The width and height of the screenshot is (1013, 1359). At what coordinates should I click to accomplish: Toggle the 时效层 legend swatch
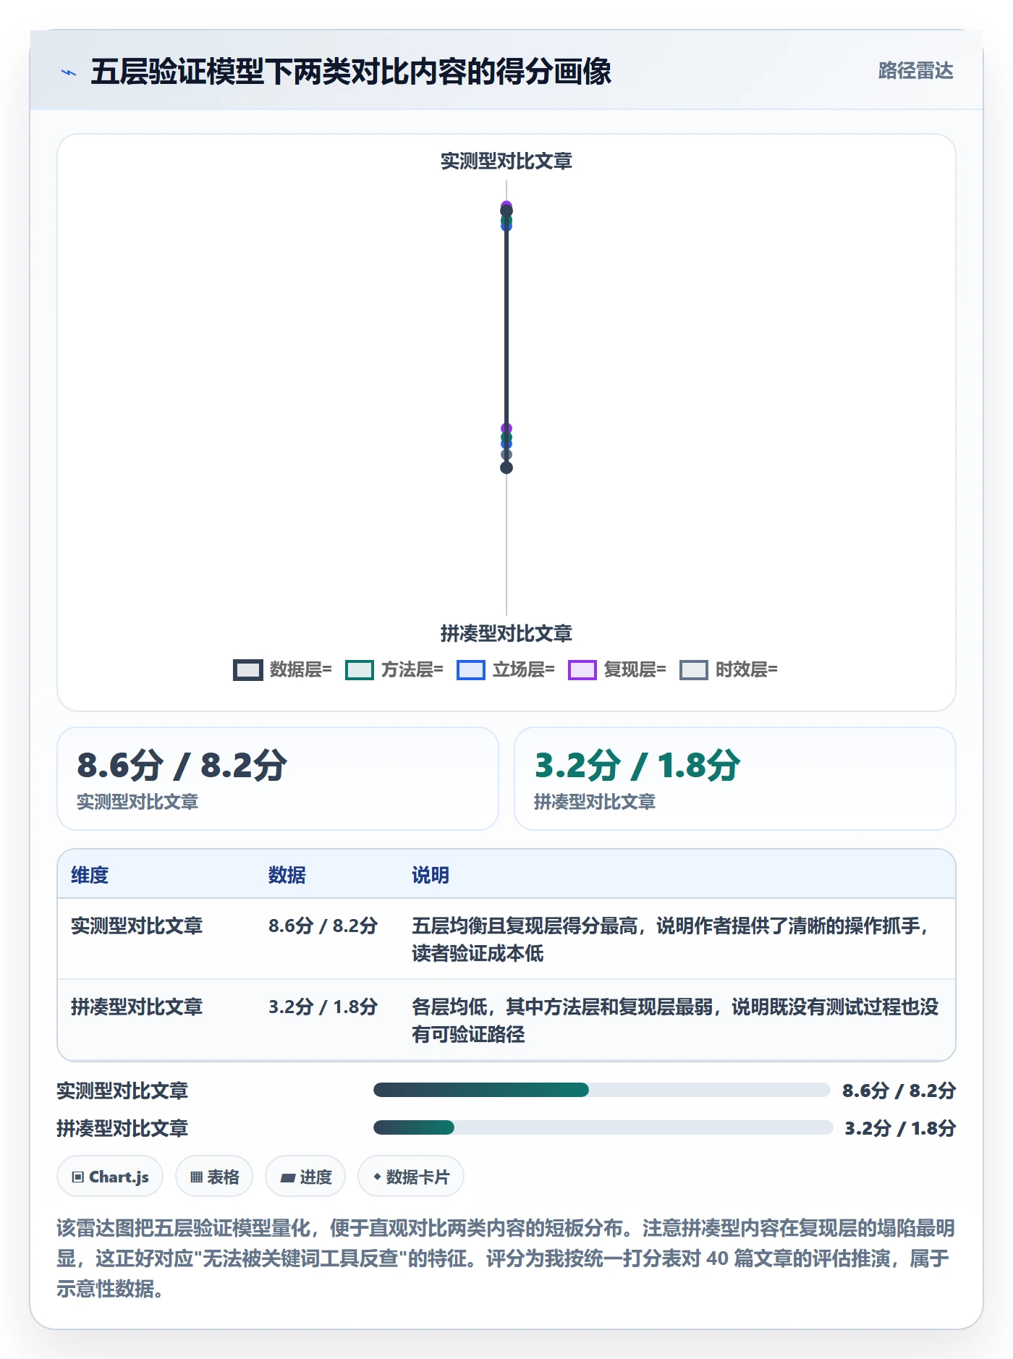694,670
